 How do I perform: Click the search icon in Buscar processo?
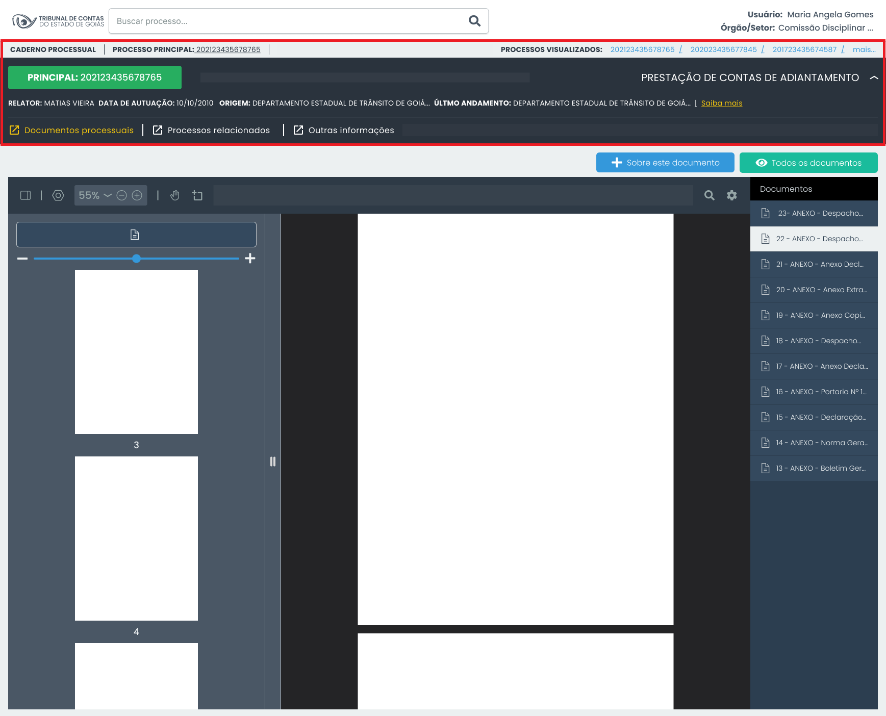click(x=474, y=21)
